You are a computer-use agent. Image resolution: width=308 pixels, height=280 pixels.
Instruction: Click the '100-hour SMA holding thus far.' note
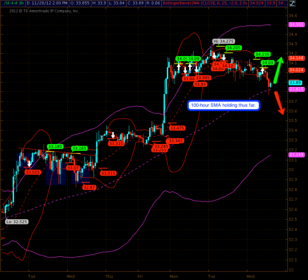[x=223, y=105]
